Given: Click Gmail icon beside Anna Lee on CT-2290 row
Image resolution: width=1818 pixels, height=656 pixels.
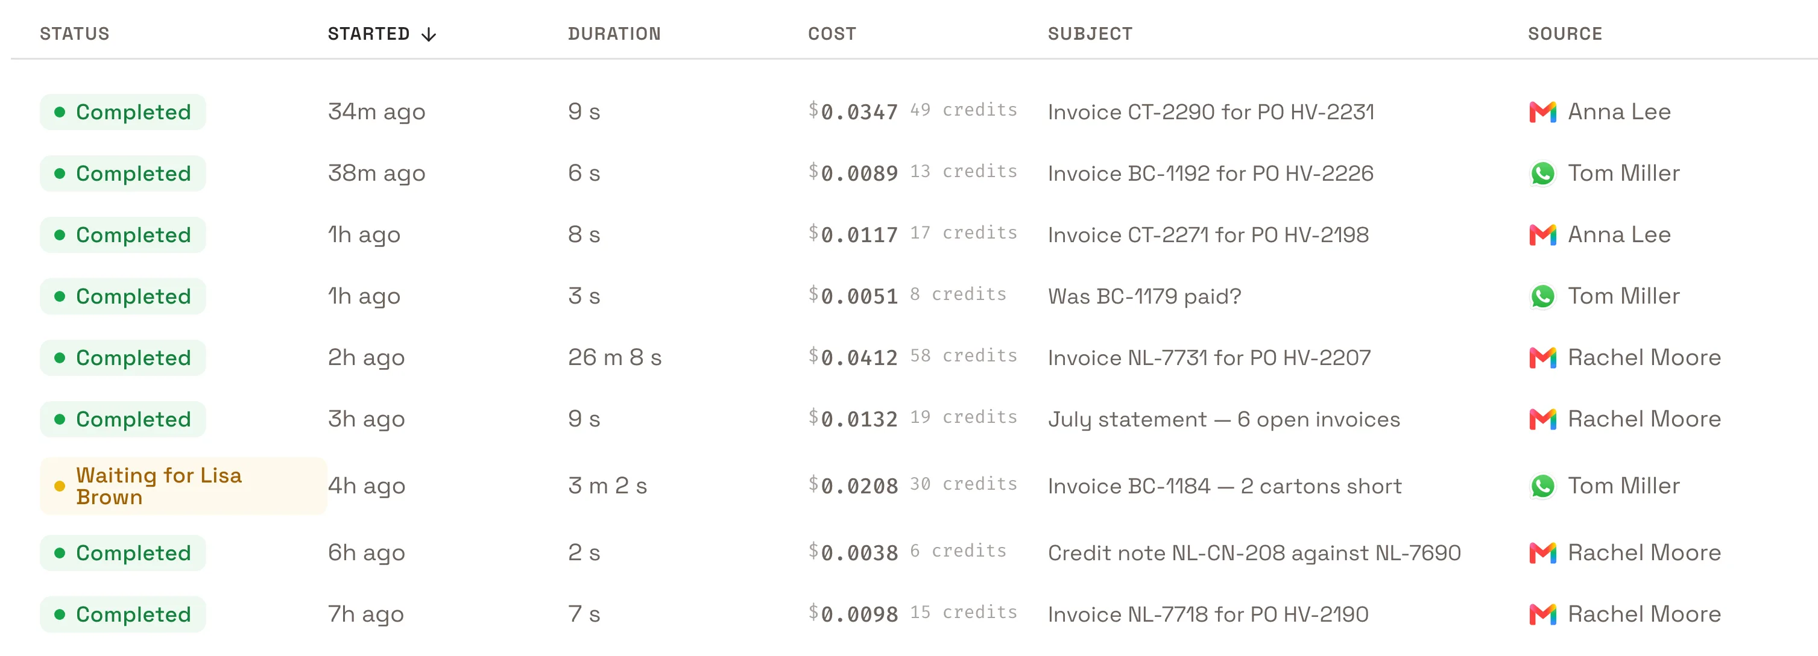Looking at the screenshot, I should [x=1543, y=112].
